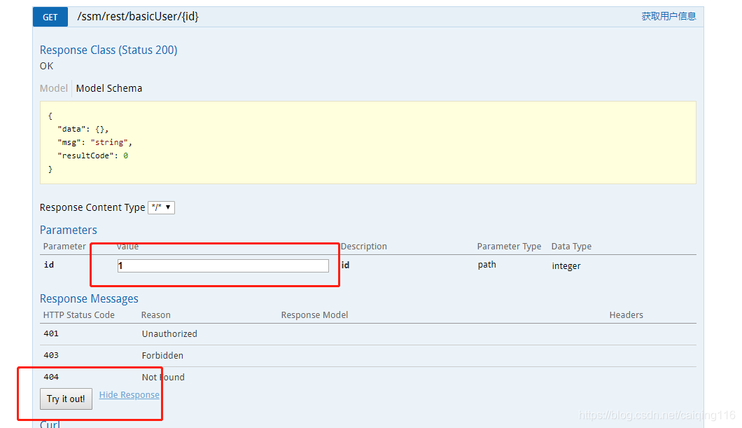742x428 pixels.
Task: Select the "resultCode": 0 line
Action: point(92,156)
